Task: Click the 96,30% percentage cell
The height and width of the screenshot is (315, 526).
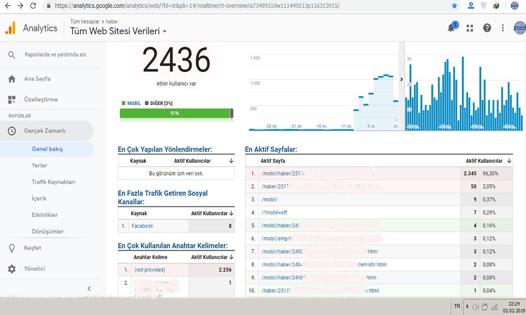Action: pos(490,173)
